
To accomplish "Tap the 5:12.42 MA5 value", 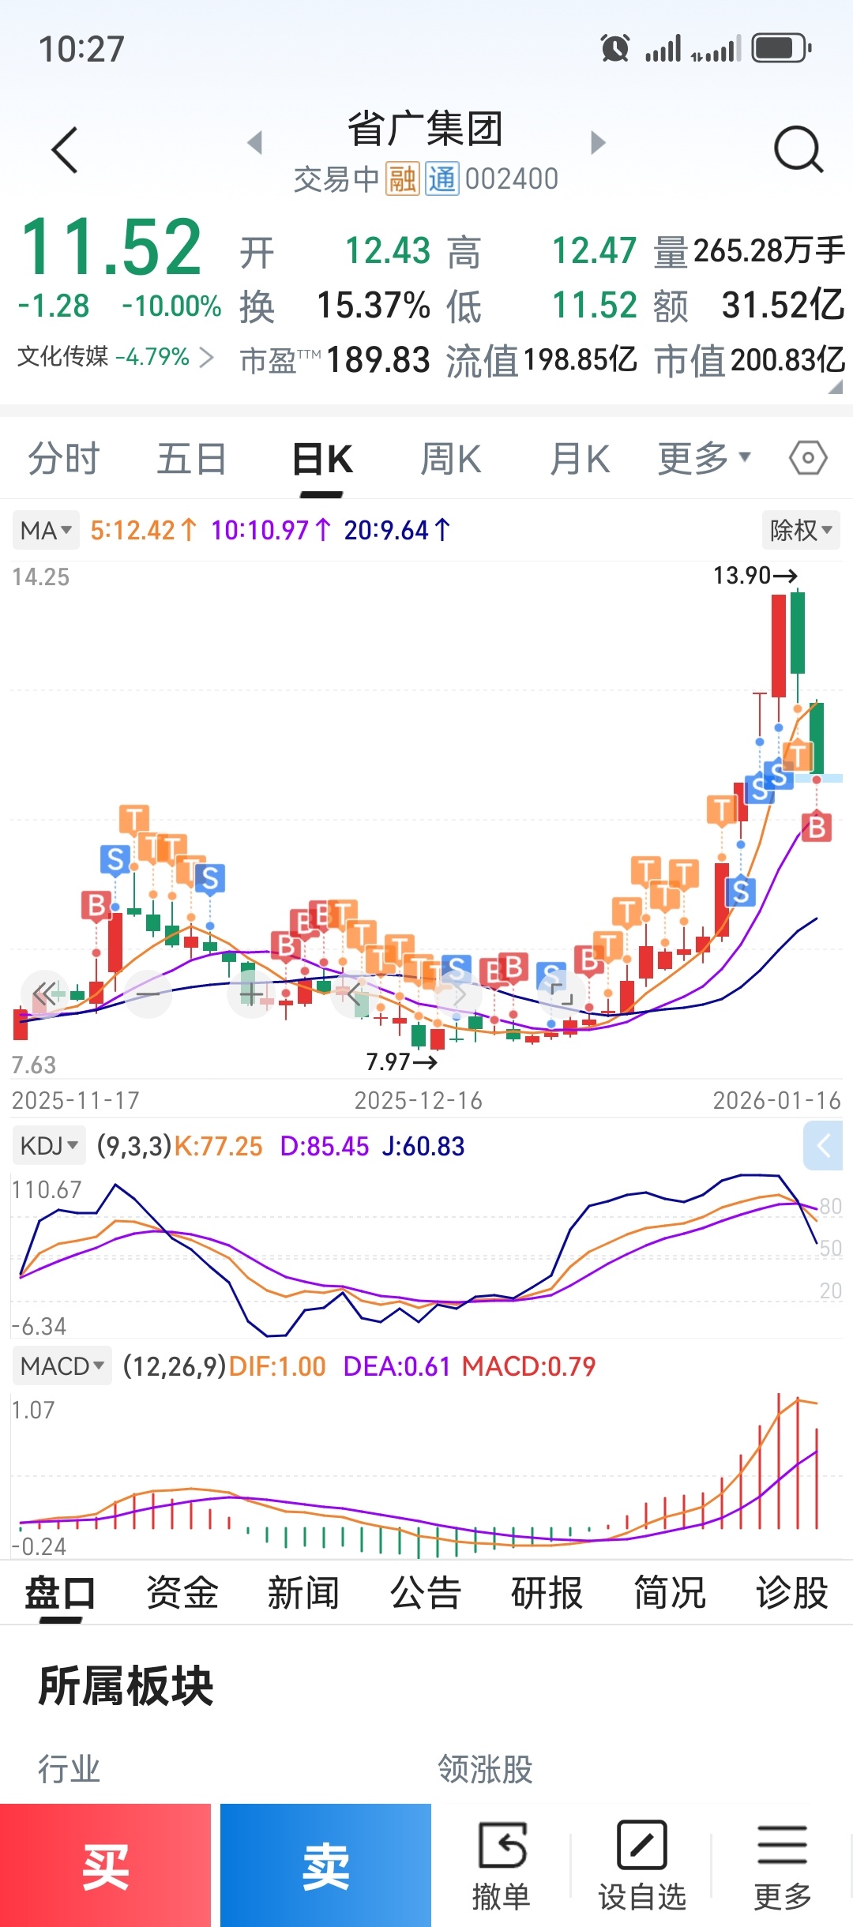I will point(143,530).
